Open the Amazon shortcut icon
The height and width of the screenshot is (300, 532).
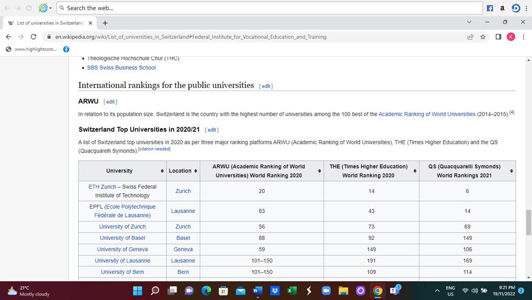pos(502,8)
